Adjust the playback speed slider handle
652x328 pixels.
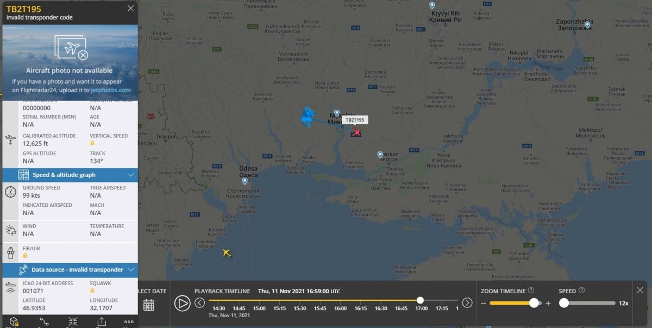[564, 303]
